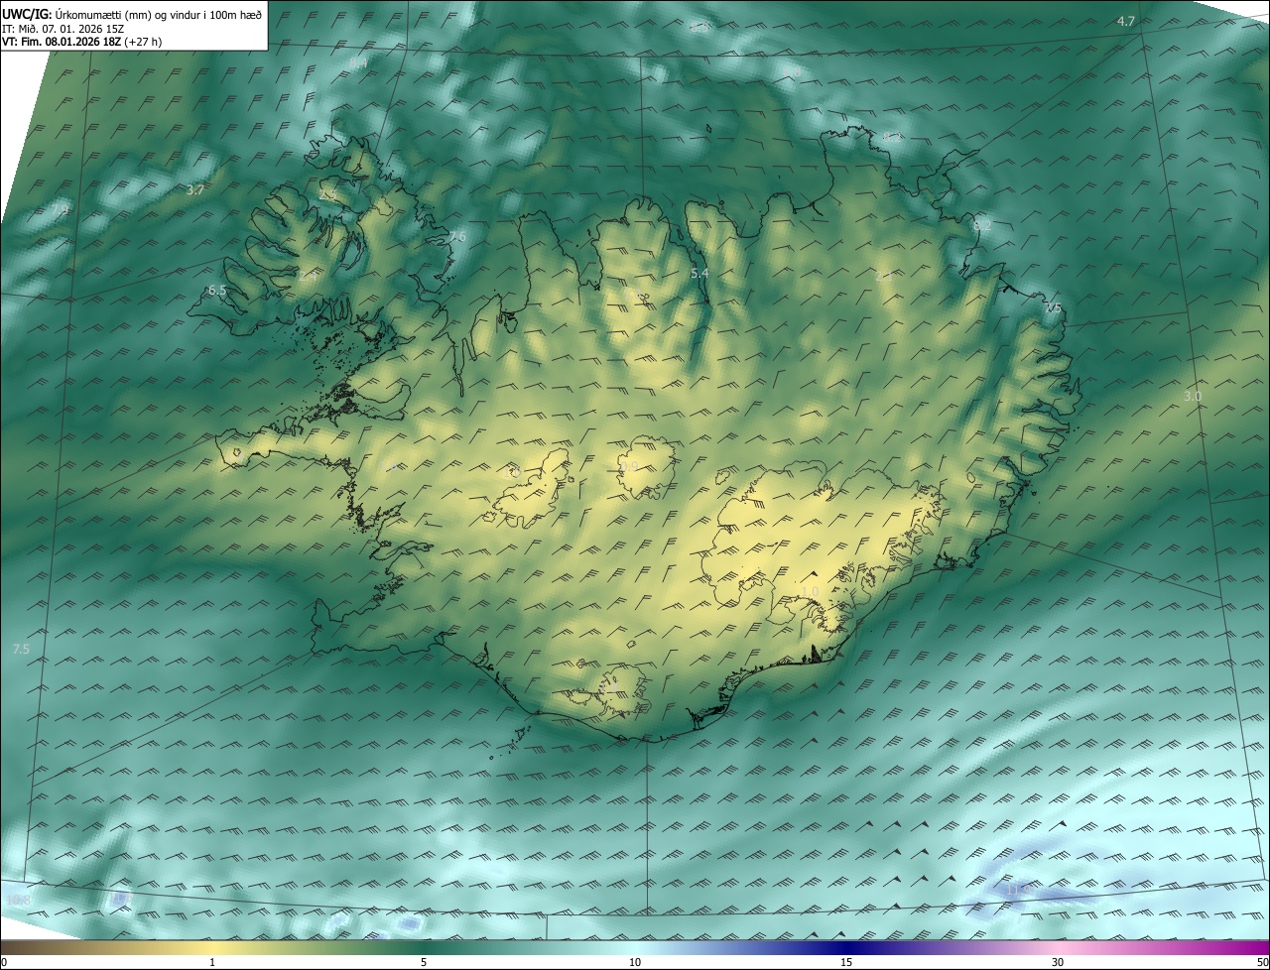Click the '0' tick on the colour scale
1270x970 pixels.
4,963
